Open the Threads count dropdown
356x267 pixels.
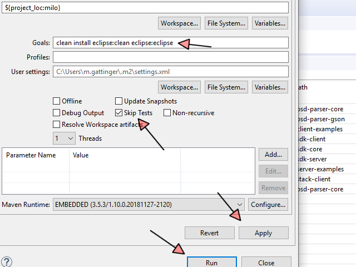(x=65, y=139)
